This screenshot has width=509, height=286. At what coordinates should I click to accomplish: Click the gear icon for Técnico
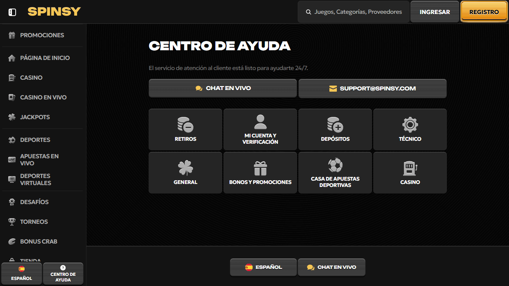pyautogui.click(x=410, y=124)
